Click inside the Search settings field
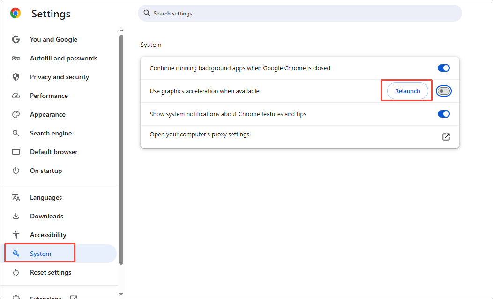Screen dimensions: 493x299 299,13
